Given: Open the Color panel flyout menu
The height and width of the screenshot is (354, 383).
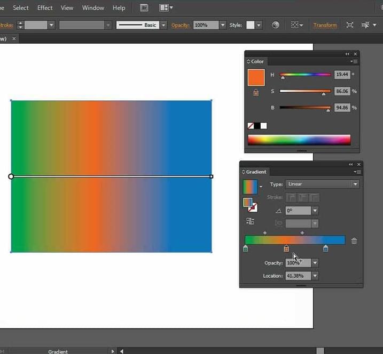Looking at the screenshot, I should (x=353, y=61).
